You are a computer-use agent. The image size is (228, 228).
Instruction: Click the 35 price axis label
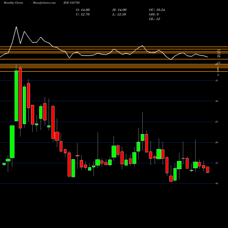click(x=217, y=81)
